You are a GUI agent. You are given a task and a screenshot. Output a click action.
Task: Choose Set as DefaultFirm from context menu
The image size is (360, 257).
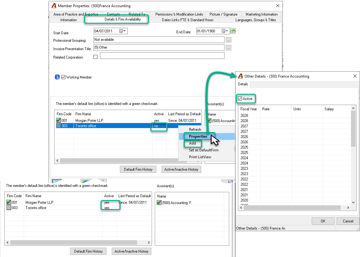pyautogui.click(x=204, y=150)
